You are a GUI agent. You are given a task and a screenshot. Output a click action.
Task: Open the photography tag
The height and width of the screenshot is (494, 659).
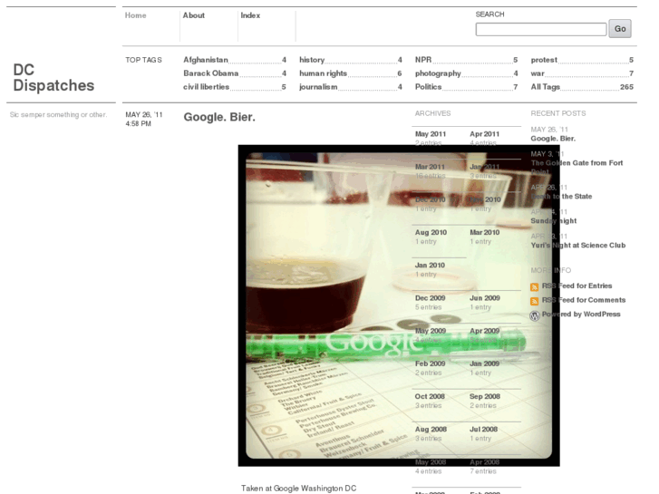(438, 73)
